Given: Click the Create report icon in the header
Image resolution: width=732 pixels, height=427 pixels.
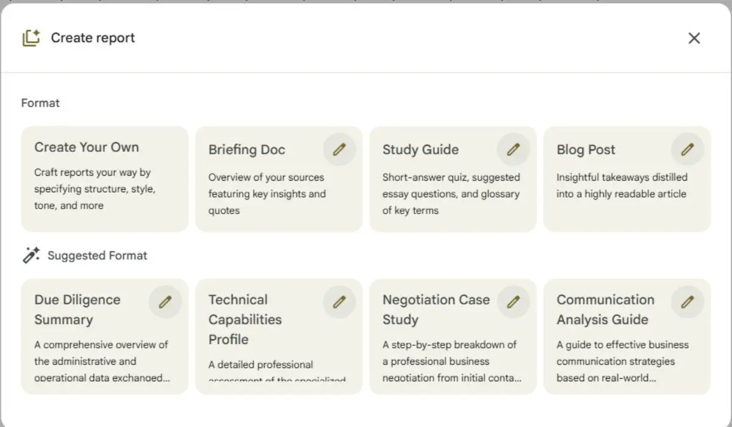Looking at the screenshot, I should pos(31,37).
